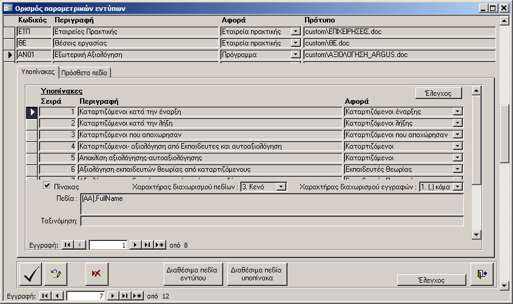The height and width of the screenshot is (304, 513).
Task: Go to next record in bottom navigator
Action: pyautogui.click(x=112, y=296)
